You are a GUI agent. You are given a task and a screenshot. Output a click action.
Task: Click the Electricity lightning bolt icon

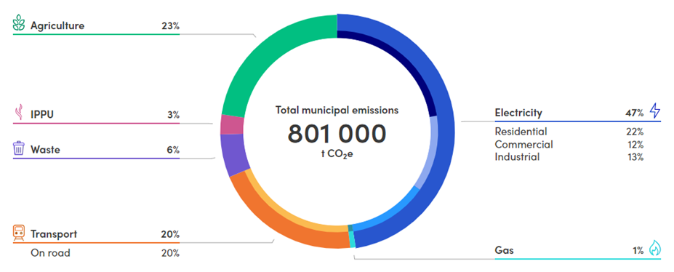tap(654, 111)
